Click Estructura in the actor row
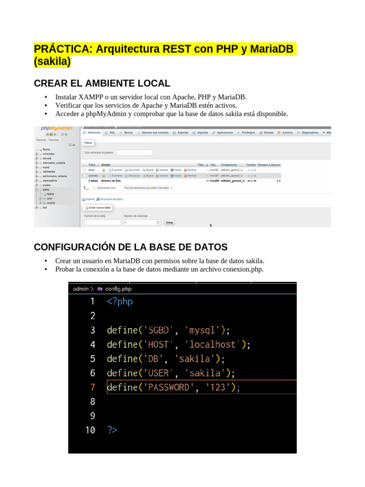 click(133, 170)
